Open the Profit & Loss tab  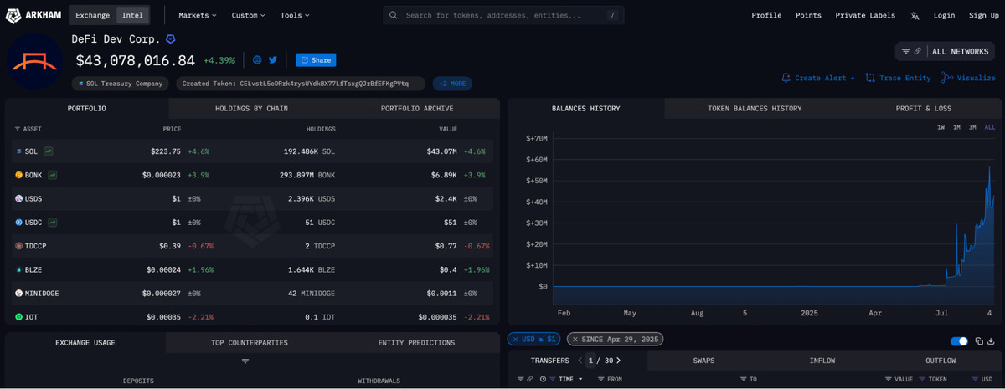click(x=923, y=108)
